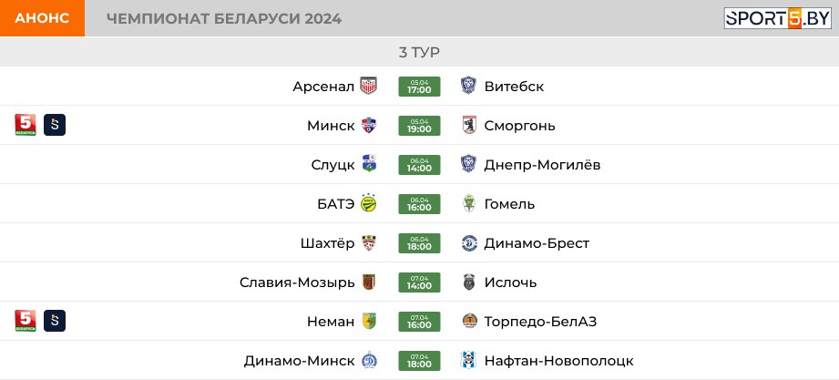Viewport: 839px width, 380px height.
Task: Open the Smorgon team logo
Action: [469, 125]
